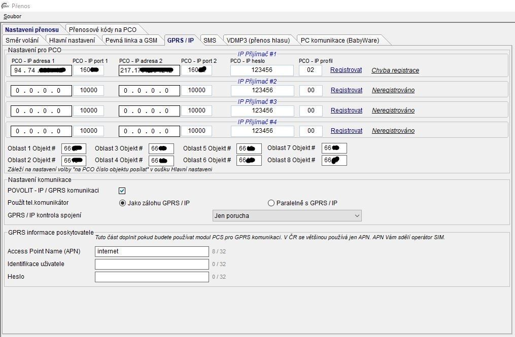Image resolution: width=515 pixels, height=337 pixels.
Task: Toggle POVOLIT - IP / GPRS komunikaci checkbox
Action: click(x=122, y=191)
